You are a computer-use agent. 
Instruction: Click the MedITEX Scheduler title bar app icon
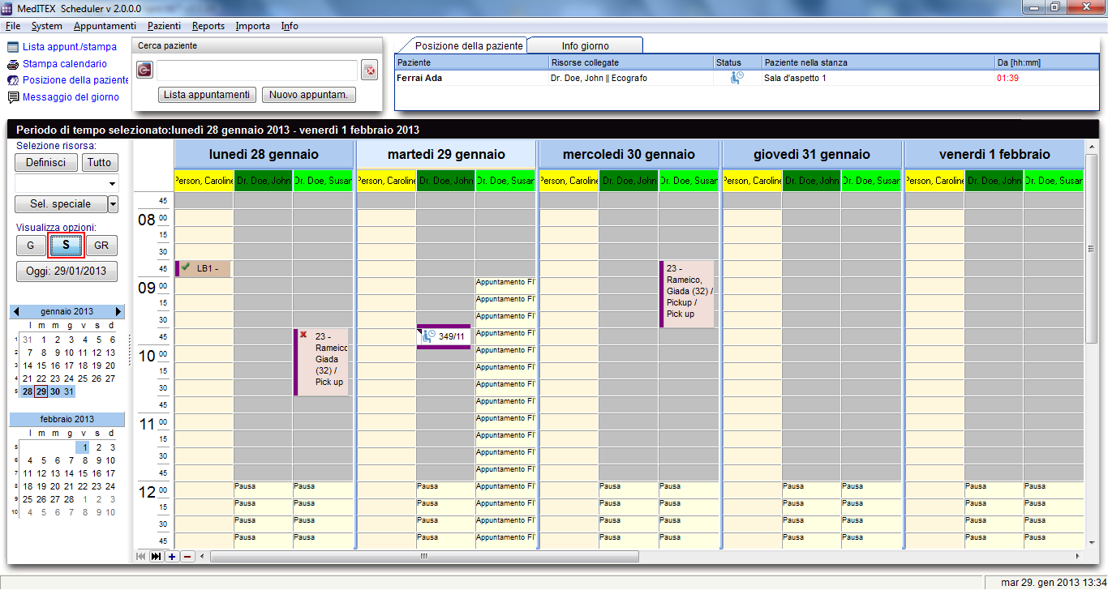tap(7, 7)
